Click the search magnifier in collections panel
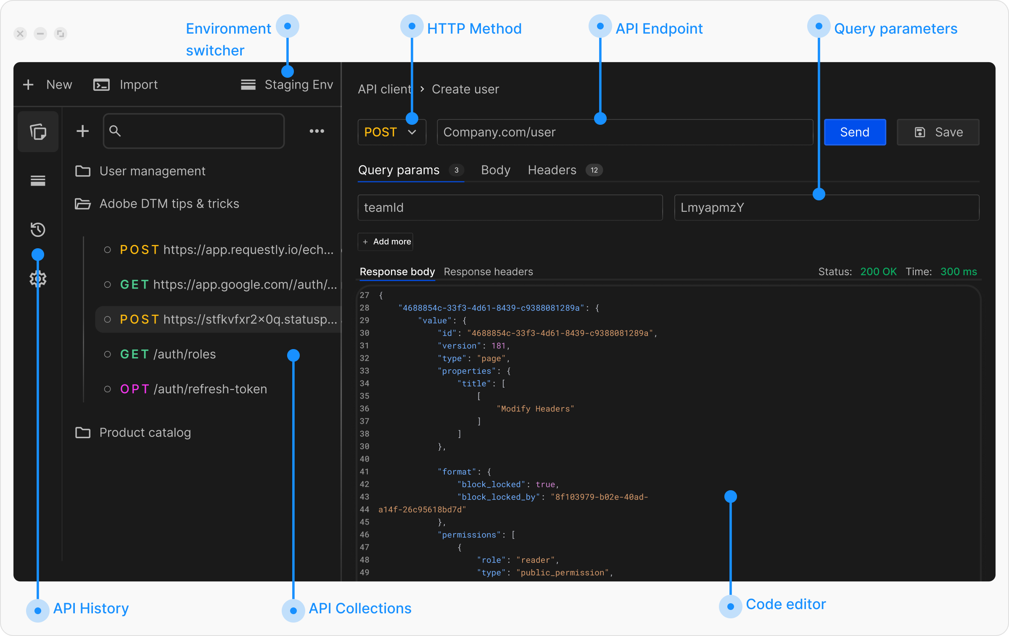This screenshot has width=1009, height=636. [115, 131]
